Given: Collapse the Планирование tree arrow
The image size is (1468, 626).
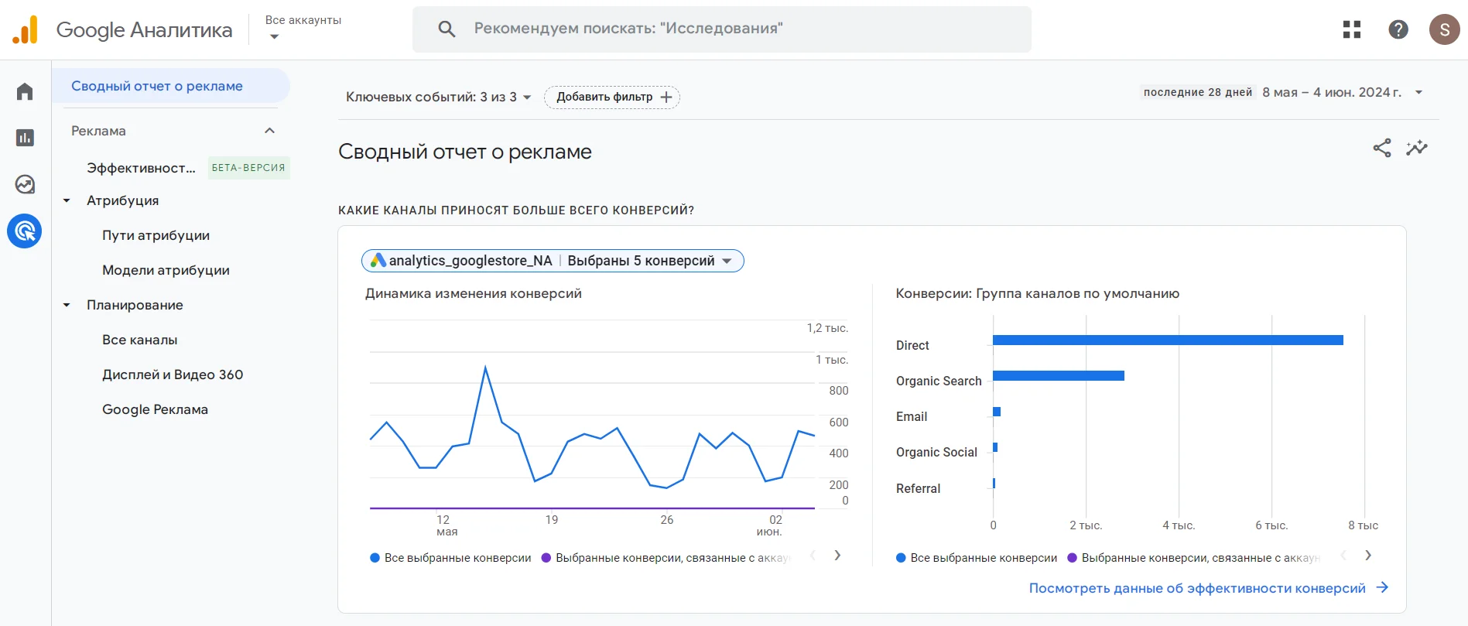Looking at the screenshot, I should coord(67,305).
